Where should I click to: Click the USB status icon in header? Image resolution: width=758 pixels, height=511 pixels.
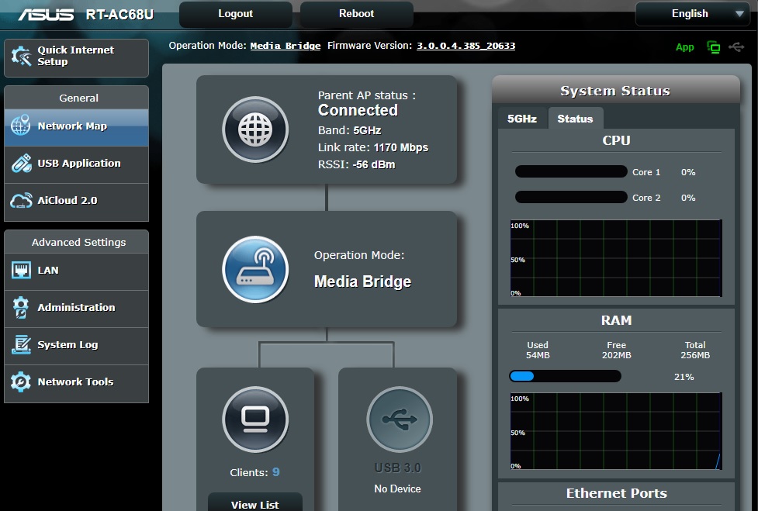(x=736, y=47)
